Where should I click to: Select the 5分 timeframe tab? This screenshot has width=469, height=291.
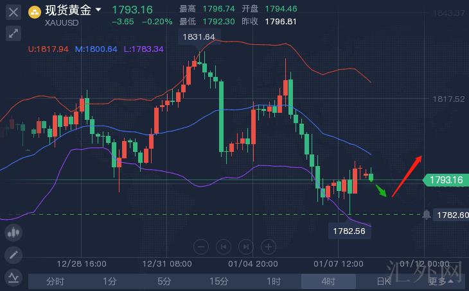pyautogui.click(x=164, y=281)
